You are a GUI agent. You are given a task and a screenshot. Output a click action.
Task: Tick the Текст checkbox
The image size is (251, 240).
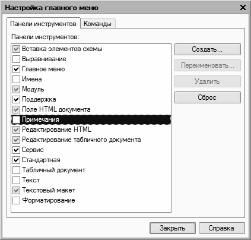[x=16, y=180]
